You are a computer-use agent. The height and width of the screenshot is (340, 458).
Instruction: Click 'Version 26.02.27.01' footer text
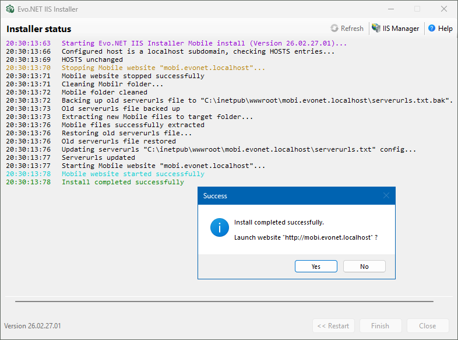[33, 326]
